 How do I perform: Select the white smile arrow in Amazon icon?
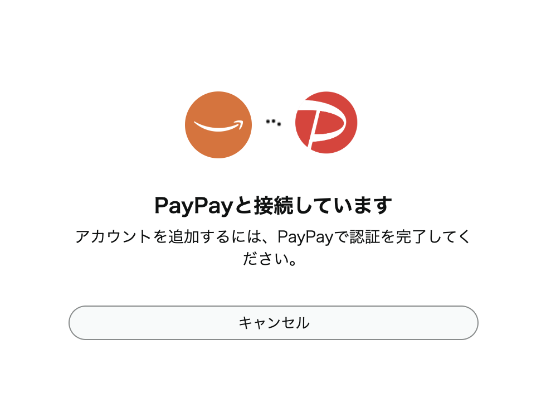pyautogui.click(x=219, y=126)
